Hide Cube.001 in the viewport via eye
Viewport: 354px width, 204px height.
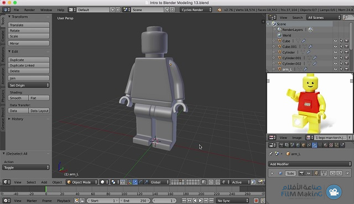tap(336, 46)
